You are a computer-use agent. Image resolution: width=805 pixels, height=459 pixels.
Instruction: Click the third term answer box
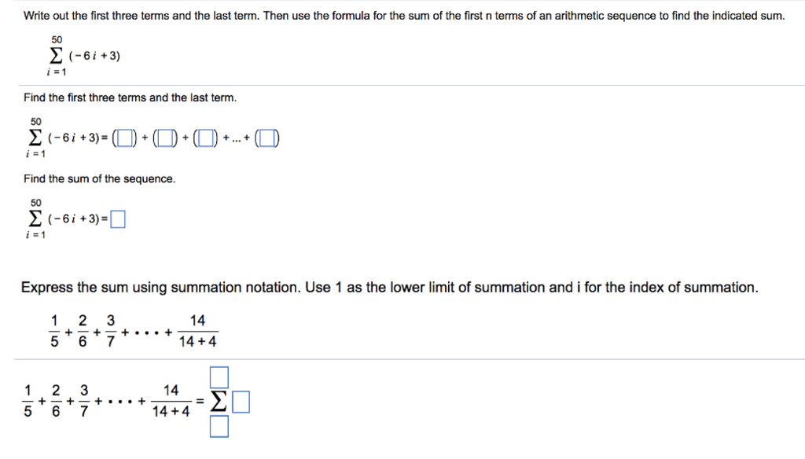[206, 138]
